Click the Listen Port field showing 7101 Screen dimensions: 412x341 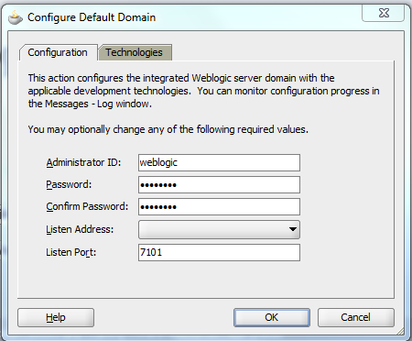(219, 252)
